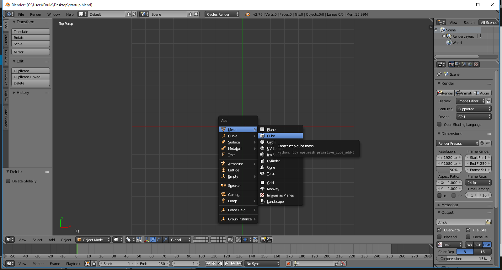Click the Rotate button
Screen dimensions: 502x270
(30, 38)
